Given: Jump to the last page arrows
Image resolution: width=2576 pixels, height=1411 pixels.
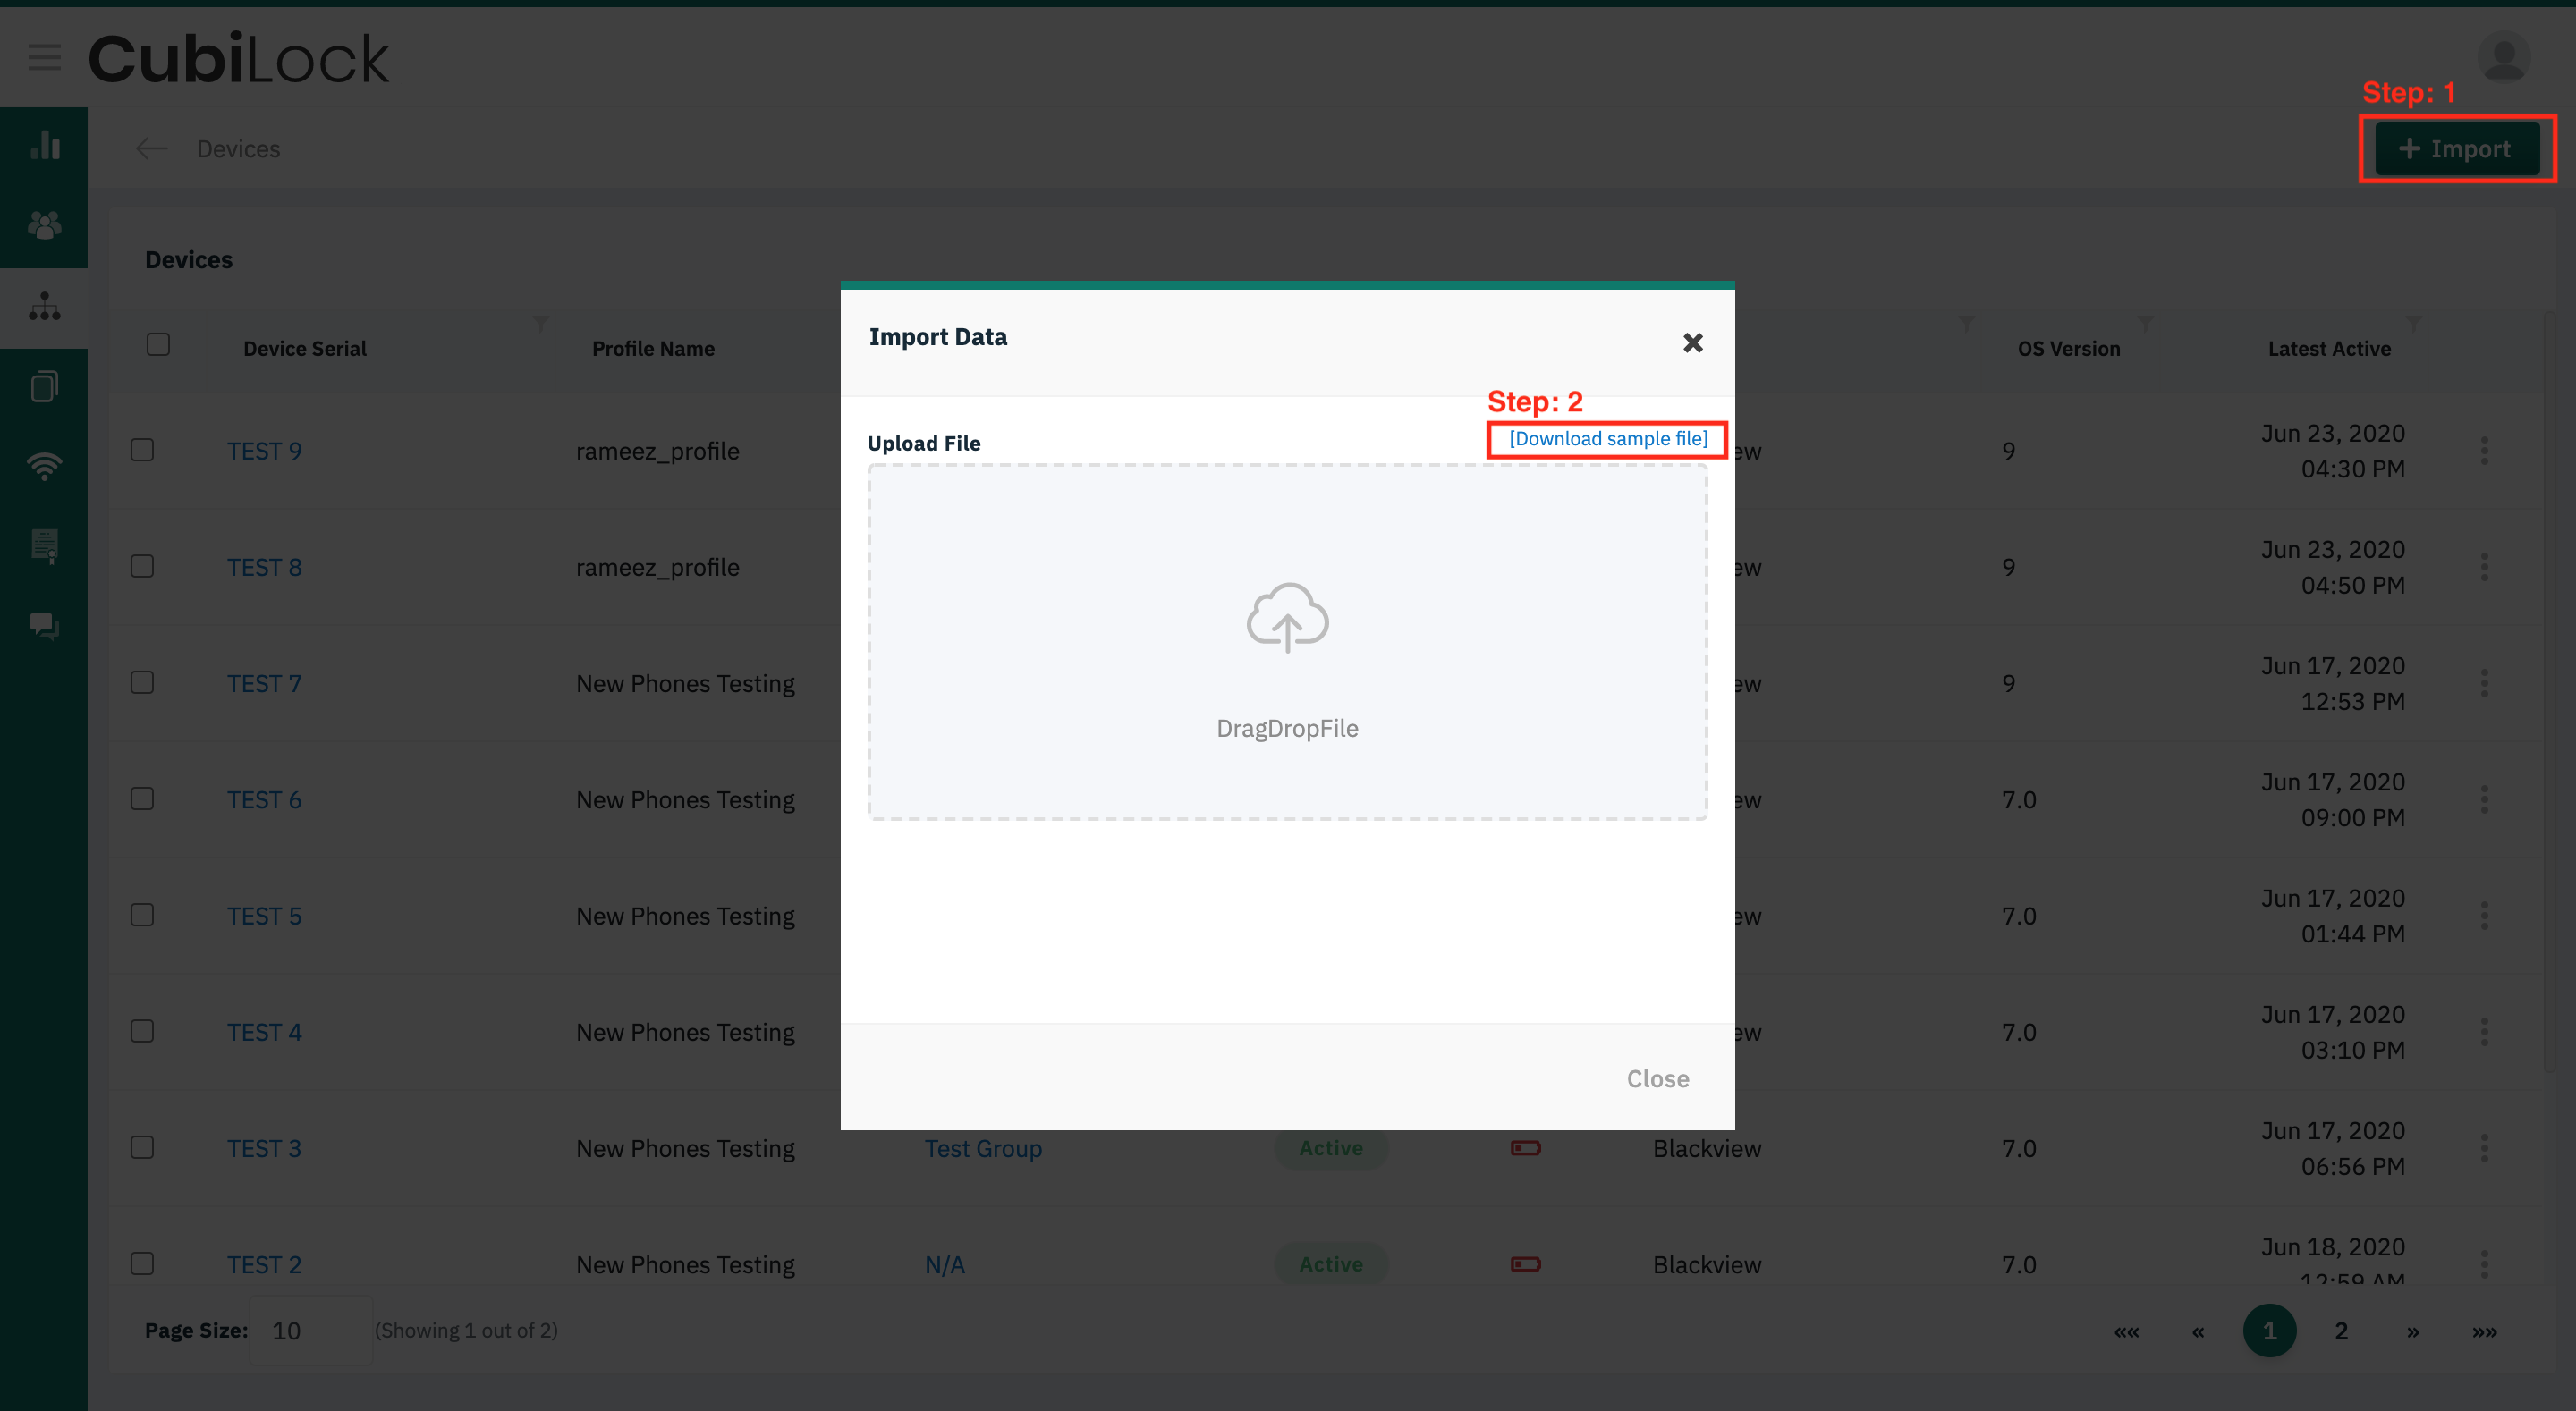Looking at the screenshot, I should [x=2484, y=1331].
